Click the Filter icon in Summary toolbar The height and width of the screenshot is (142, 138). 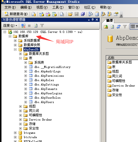click(x=125, y=27)
